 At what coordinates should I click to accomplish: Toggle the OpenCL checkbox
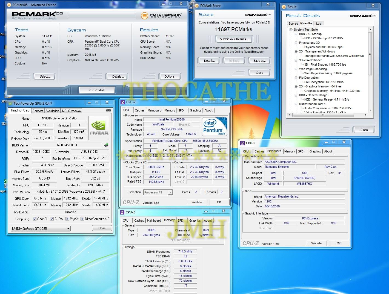point(35,219)
